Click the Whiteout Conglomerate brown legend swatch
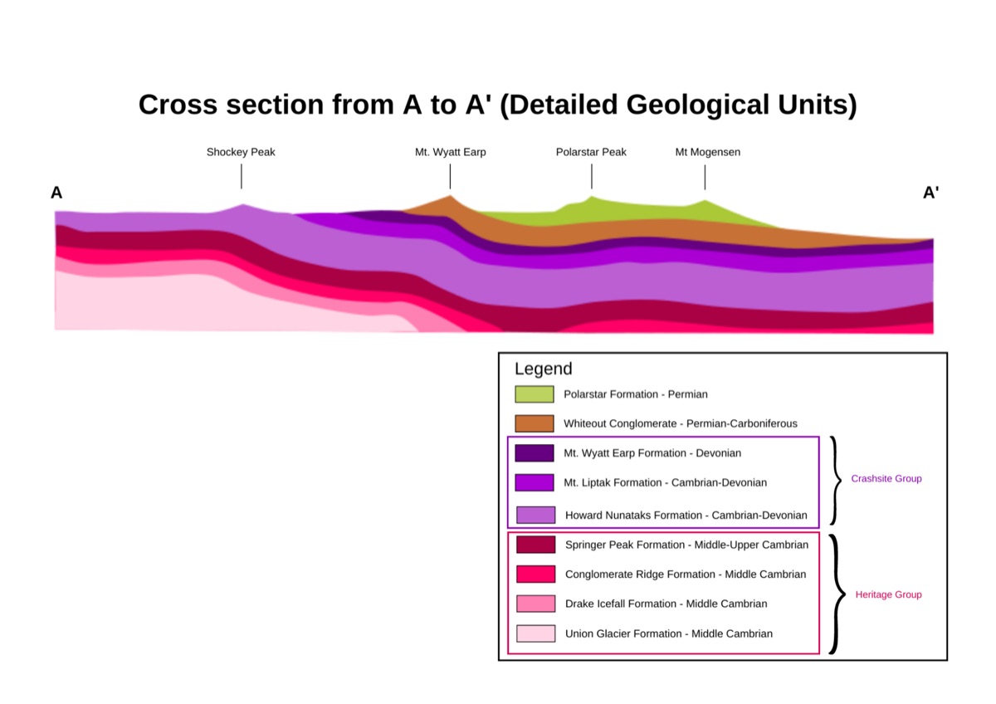996x704 pixels. tap(535, 423)
